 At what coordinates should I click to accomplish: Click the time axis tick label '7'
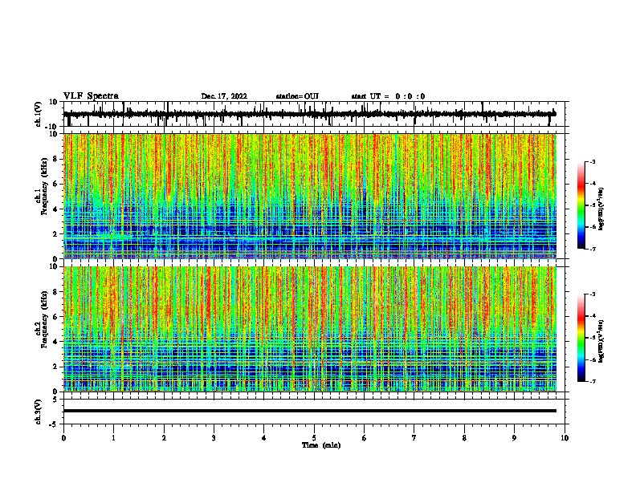pos(414,438)
